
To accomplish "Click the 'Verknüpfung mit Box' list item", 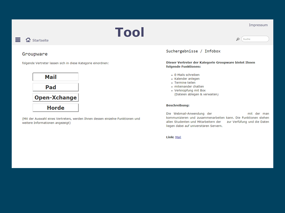I will click(190, 90).
